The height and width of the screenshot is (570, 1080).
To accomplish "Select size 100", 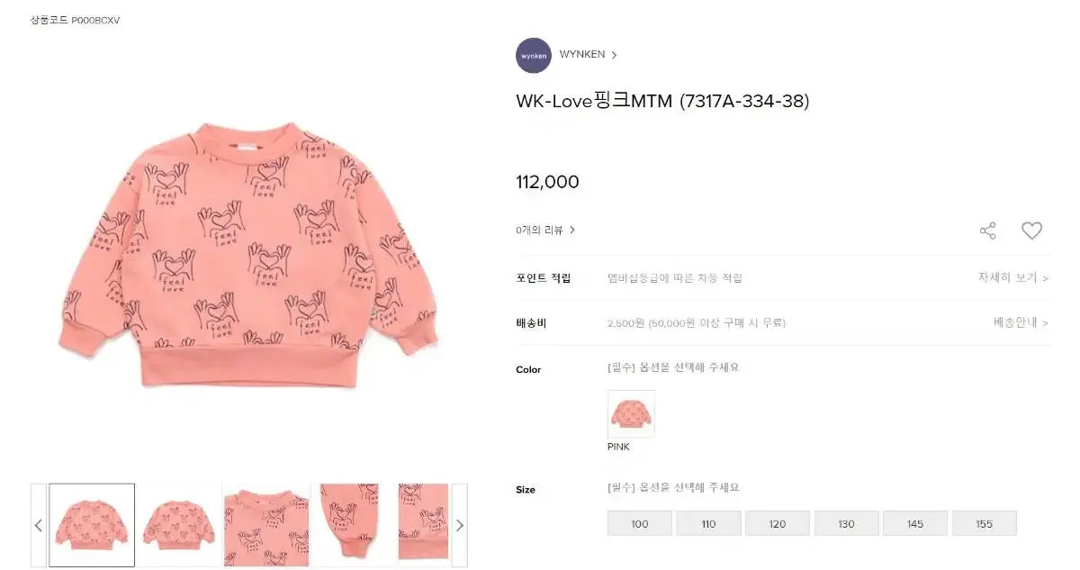I will (640, 523).
